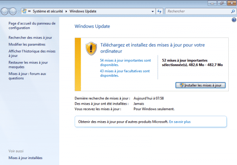The image size is (237, 165).
Task: Open Page d'accueil du panneau de configuration
Action: (32, 26)
